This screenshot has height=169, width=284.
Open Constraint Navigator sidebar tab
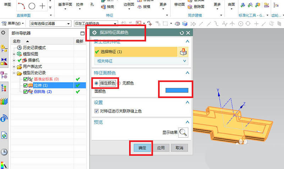click(4, 62)
